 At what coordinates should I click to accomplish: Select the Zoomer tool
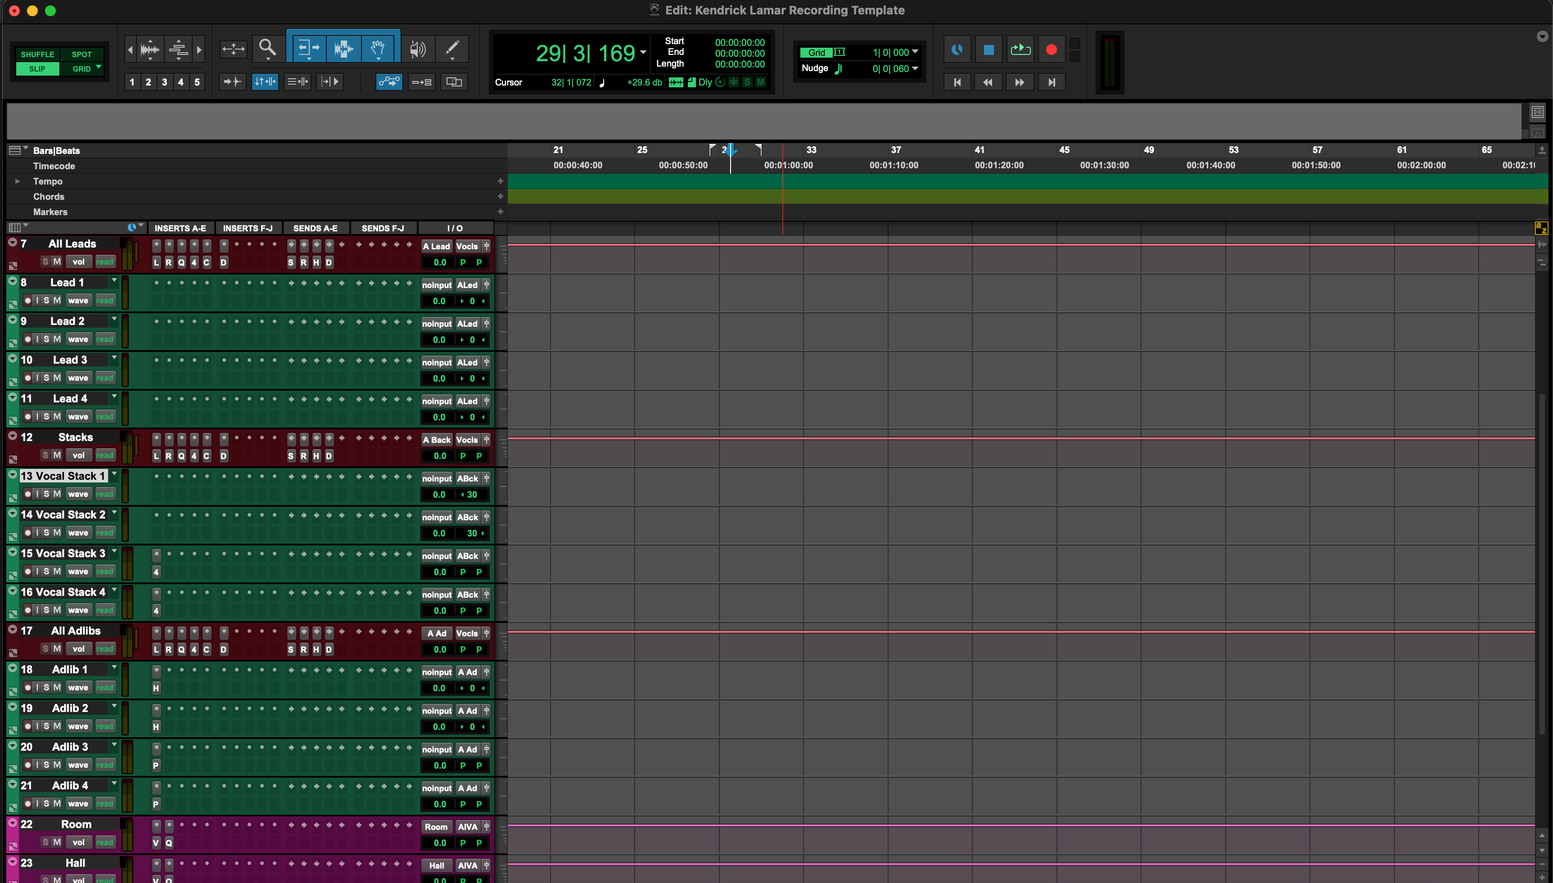pos(267,49)
